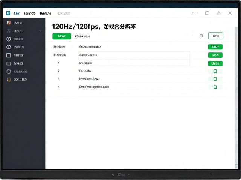Click the small circle icon near outlined button
Viewport: 241px width, 180px height.
click(201, 36)
